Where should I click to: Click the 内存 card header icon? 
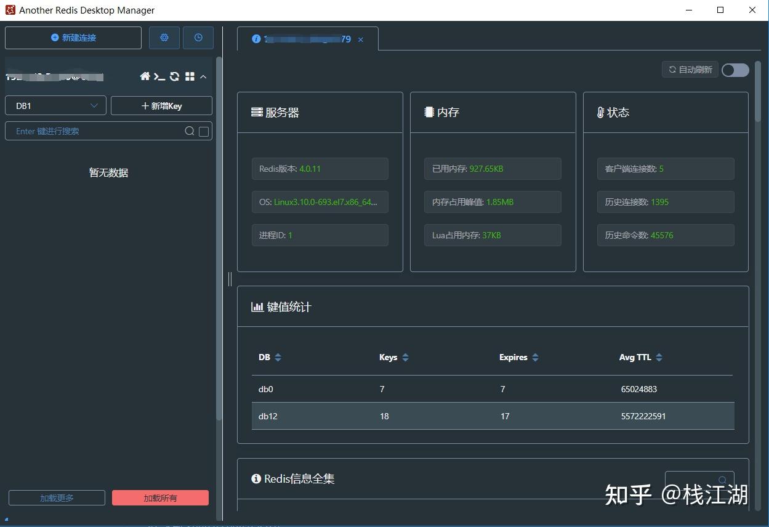[429, 112]
